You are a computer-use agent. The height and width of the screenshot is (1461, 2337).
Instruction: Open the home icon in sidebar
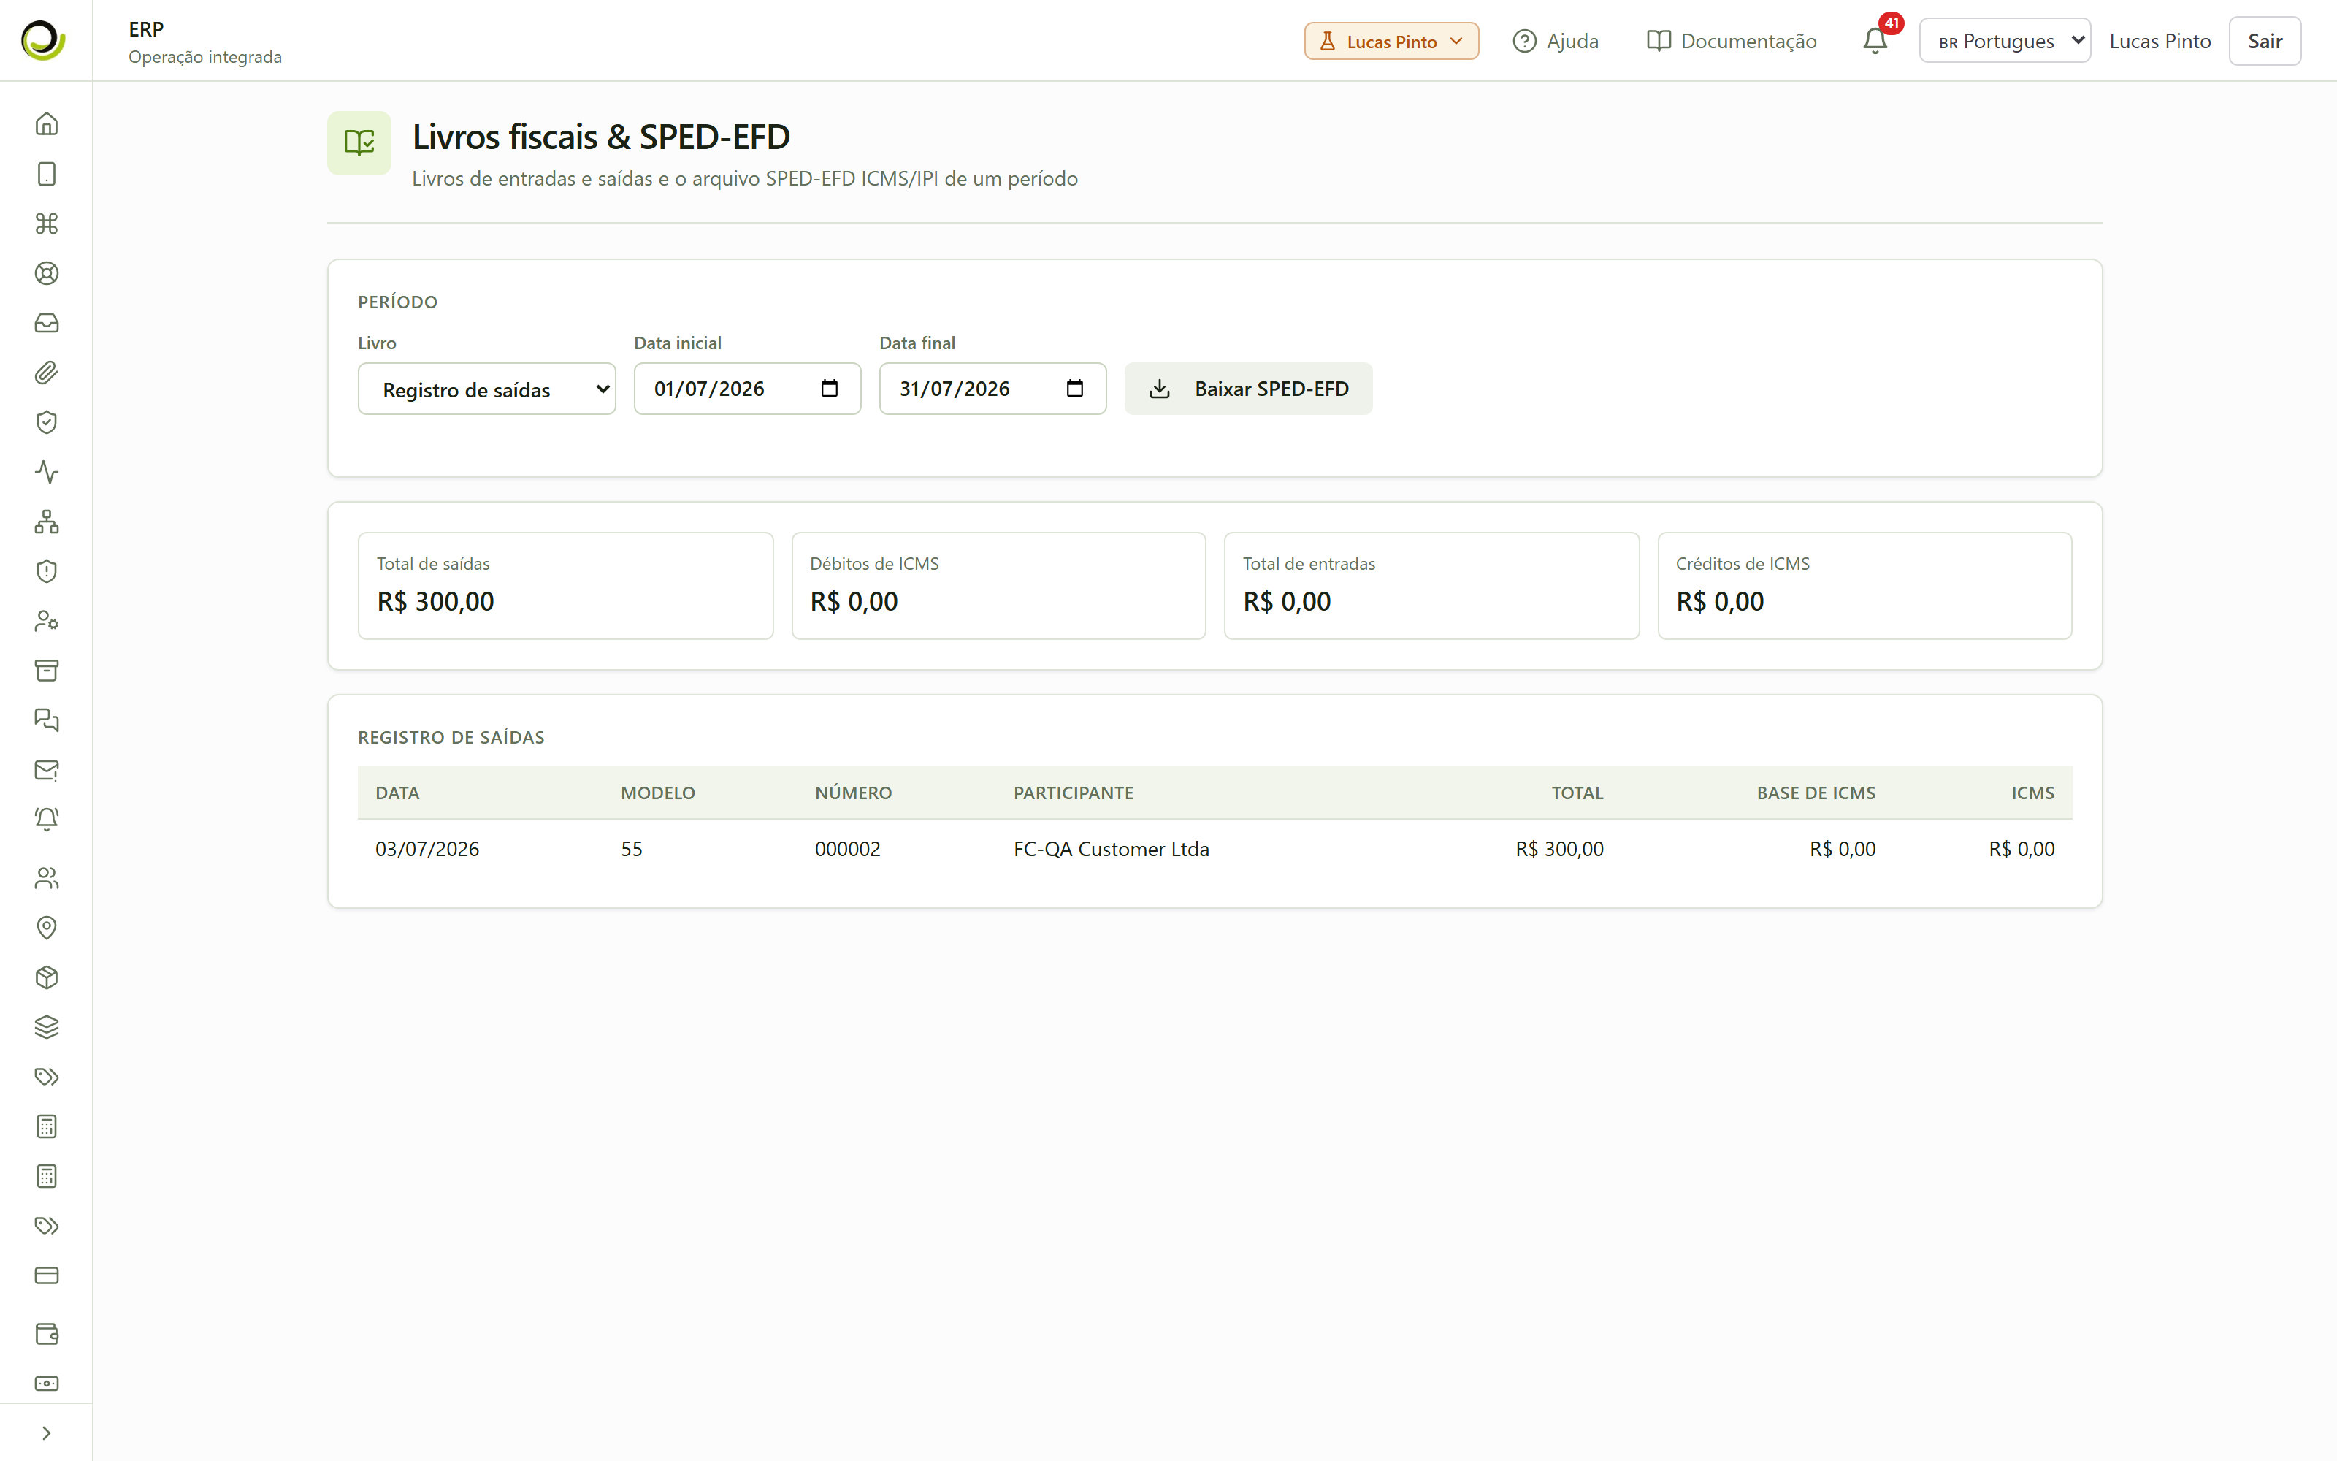coord(46,123)
